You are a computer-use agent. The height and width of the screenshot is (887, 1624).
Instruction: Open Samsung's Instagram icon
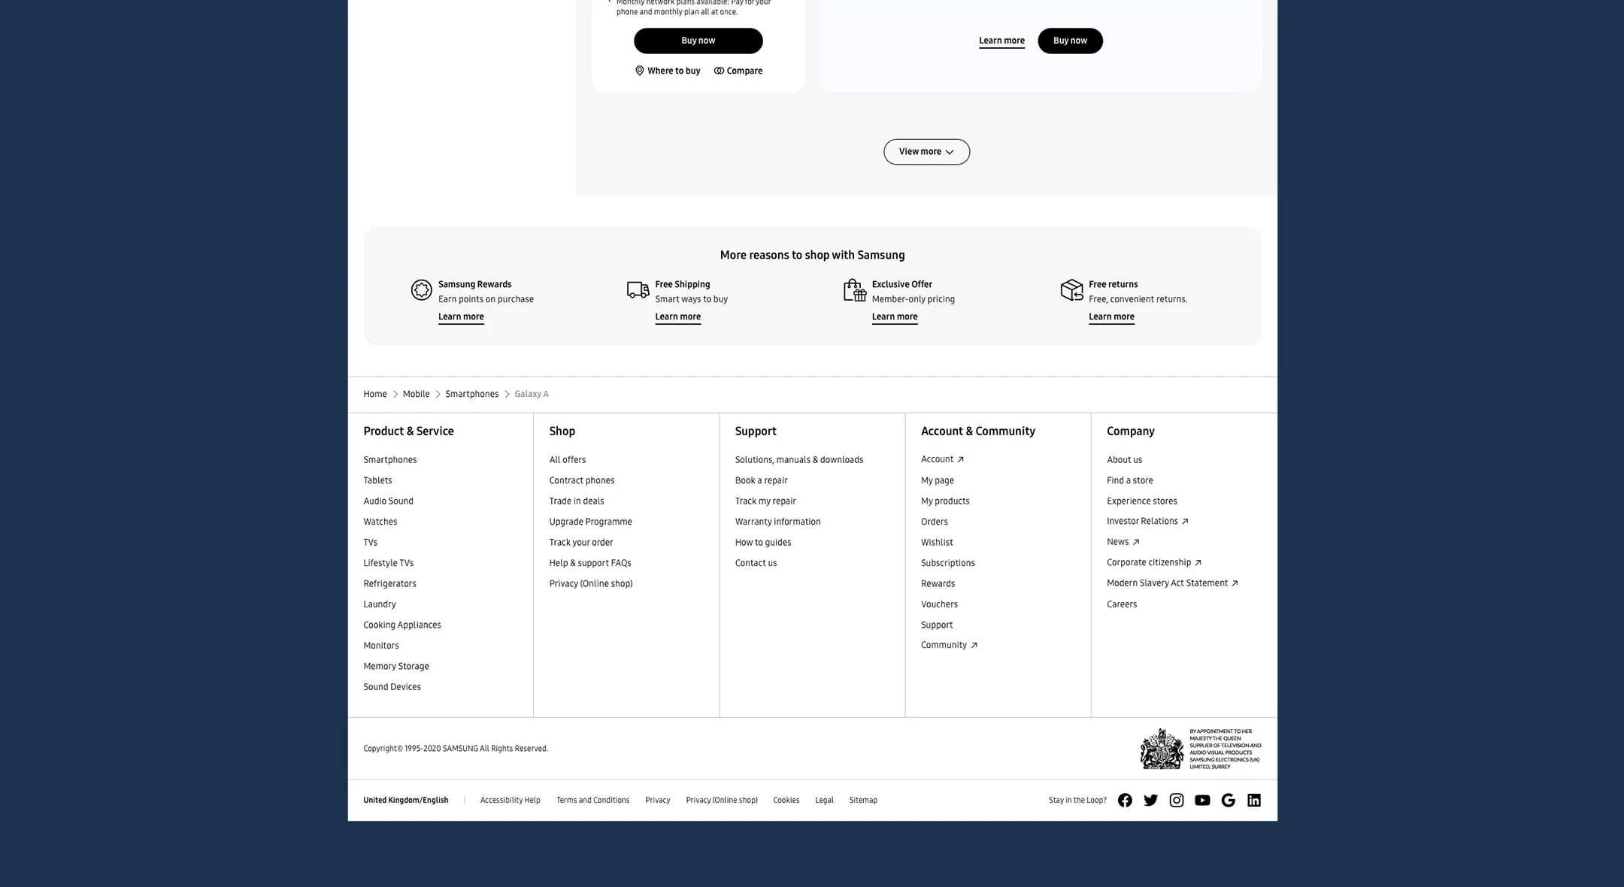click(x=1177, y=800)
